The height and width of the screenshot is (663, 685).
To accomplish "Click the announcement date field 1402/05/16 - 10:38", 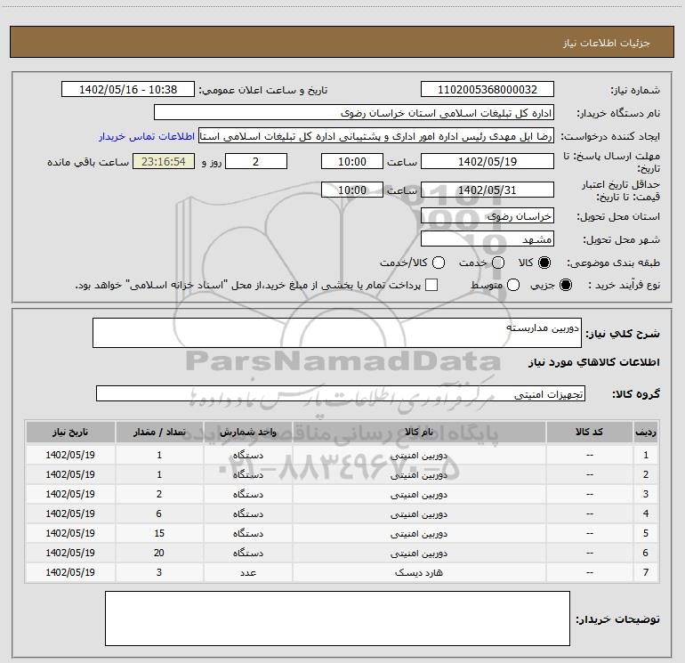I will click(x=128, y=90).
